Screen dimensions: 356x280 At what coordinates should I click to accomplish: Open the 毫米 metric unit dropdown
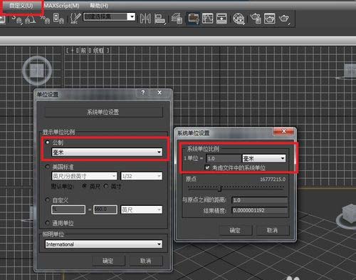point(107,152)
